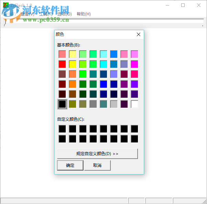Open the 工具(T) menu
Viewport: 207px width, 204px height.
tap(46, 14)
